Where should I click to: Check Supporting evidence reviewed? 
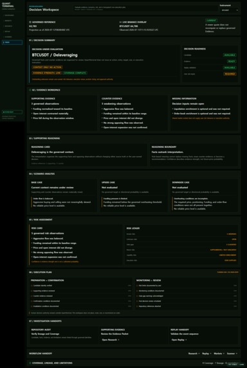[x=32, y=291]
